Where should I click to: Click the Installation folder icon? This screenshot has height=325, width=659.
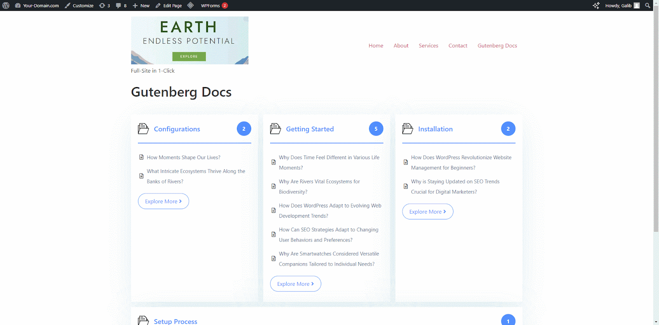408,129
